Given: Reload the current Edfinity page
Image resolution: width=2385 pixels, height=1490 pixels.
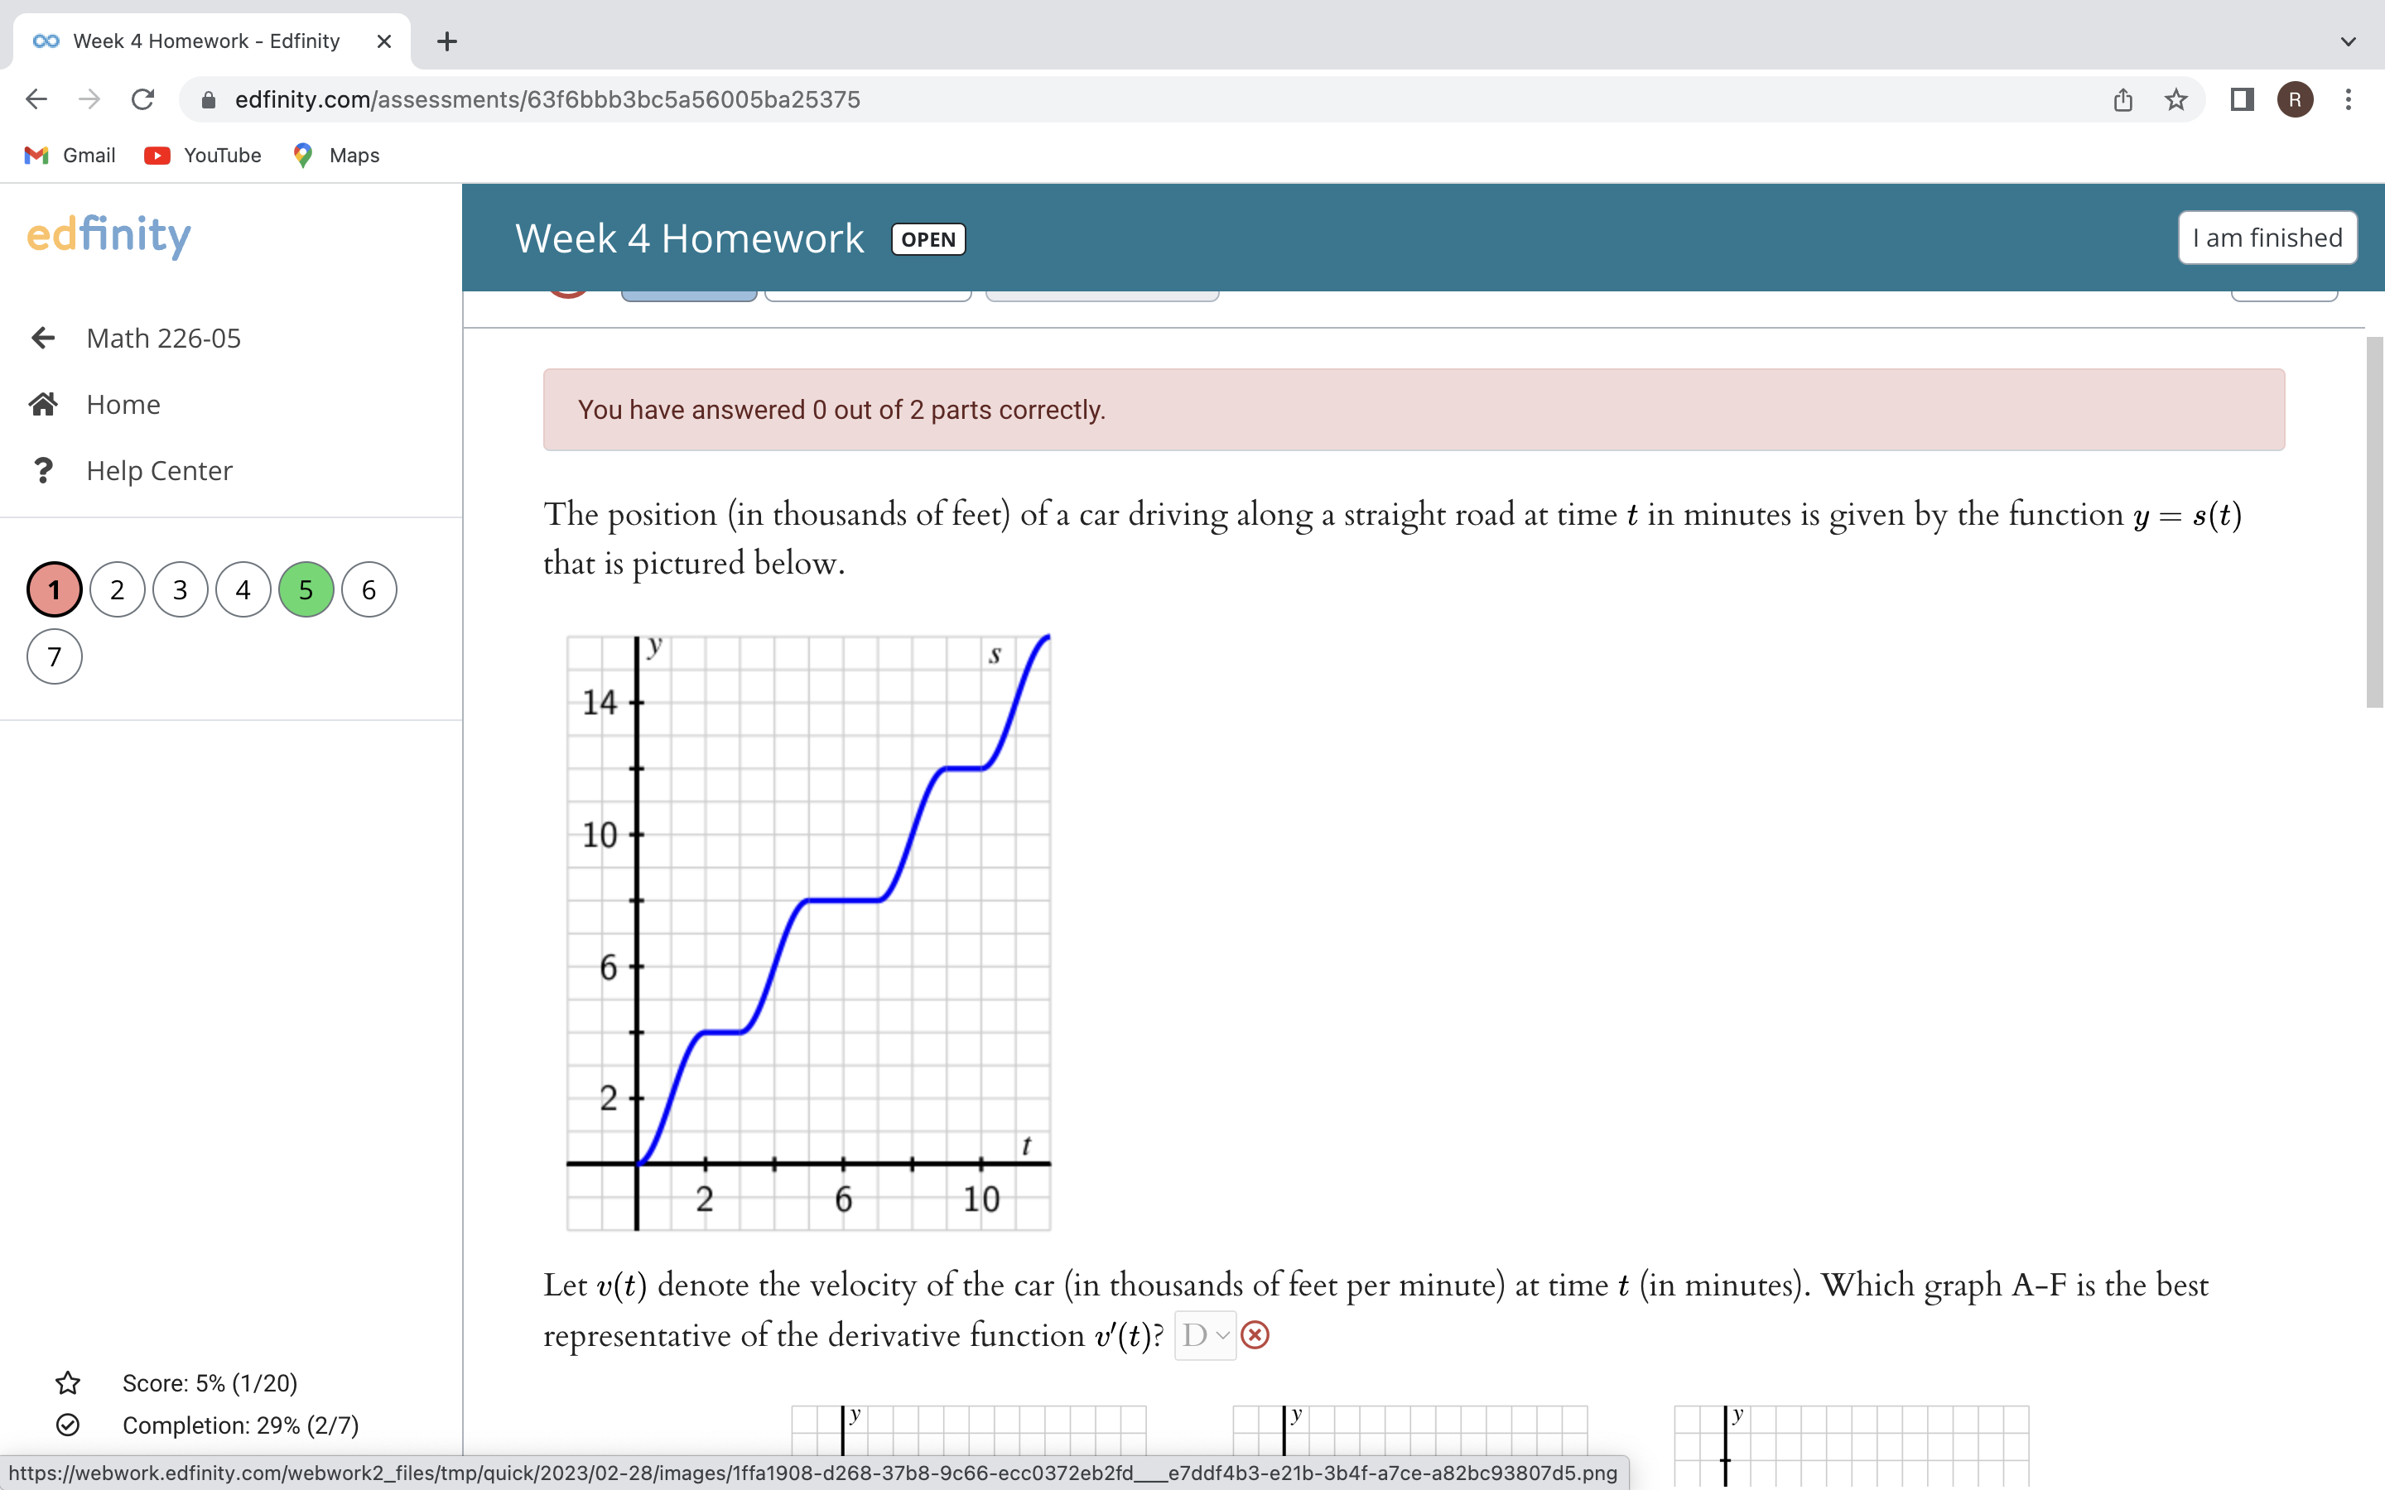Looking at the screenshot, I should click(142, 99).
